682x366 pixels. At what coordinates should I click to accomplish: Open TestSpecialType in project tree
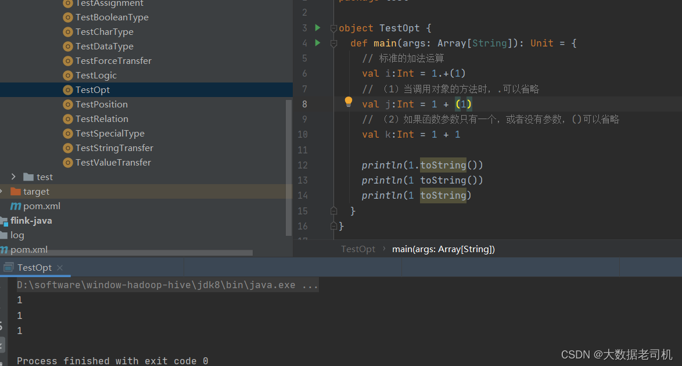(x=110, y=134)
